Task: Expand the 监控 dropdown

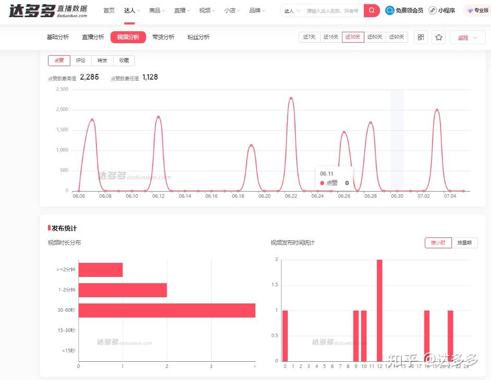Action: (x=468, y=37)
